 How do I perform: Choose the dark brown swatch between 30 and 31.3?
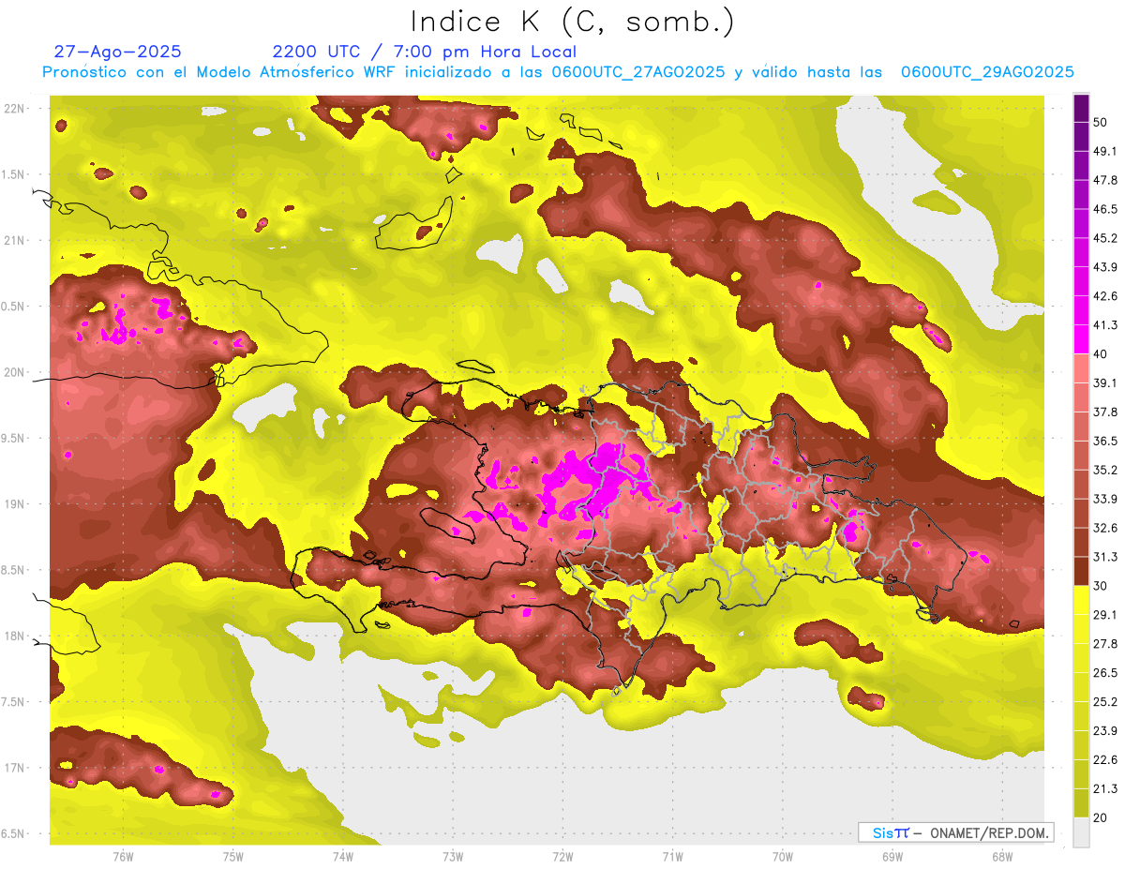coord(1081,571)
